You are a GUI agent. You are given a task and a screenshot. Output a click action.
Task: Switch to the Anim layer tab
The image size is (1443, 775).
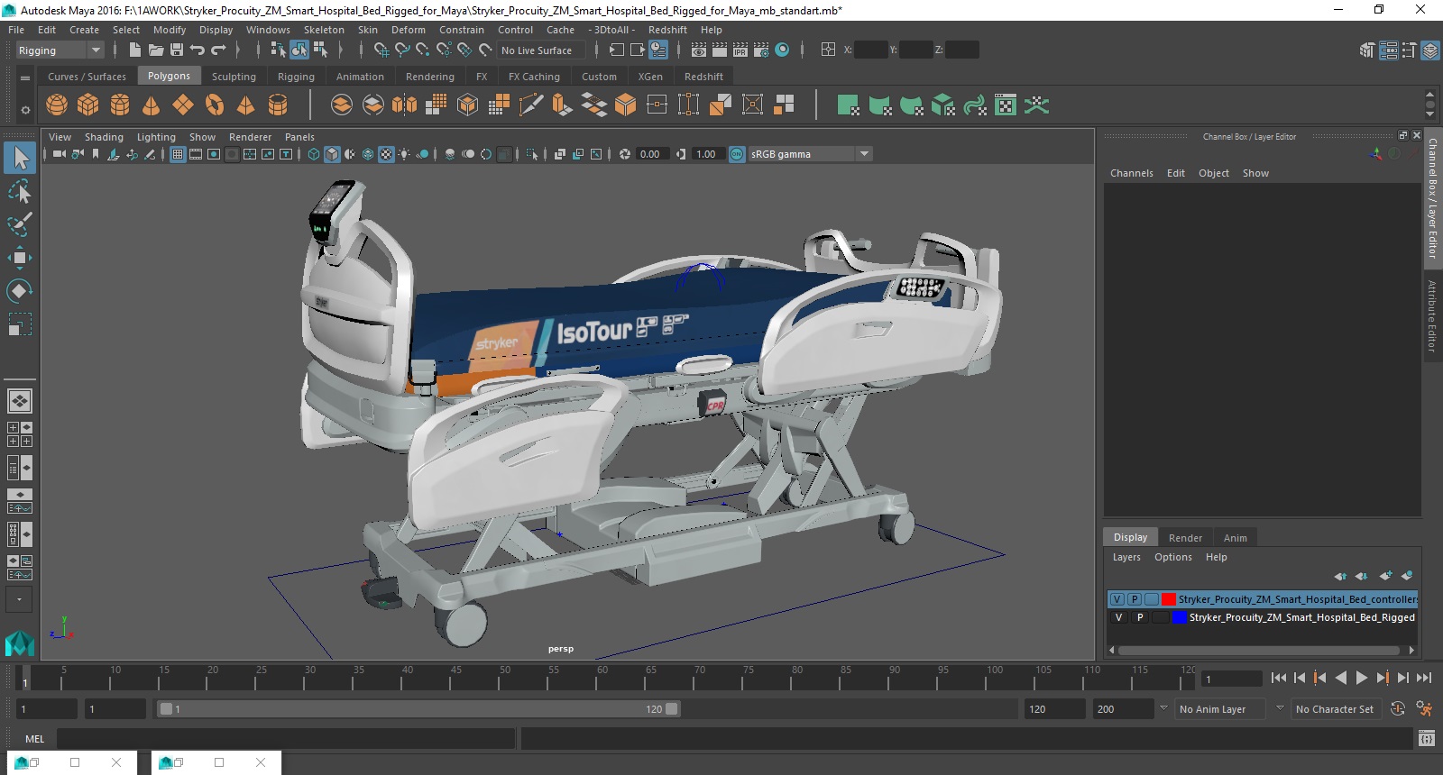[1235, 538]
